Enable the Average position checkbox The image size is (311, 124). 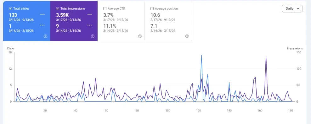click(152, 9)
